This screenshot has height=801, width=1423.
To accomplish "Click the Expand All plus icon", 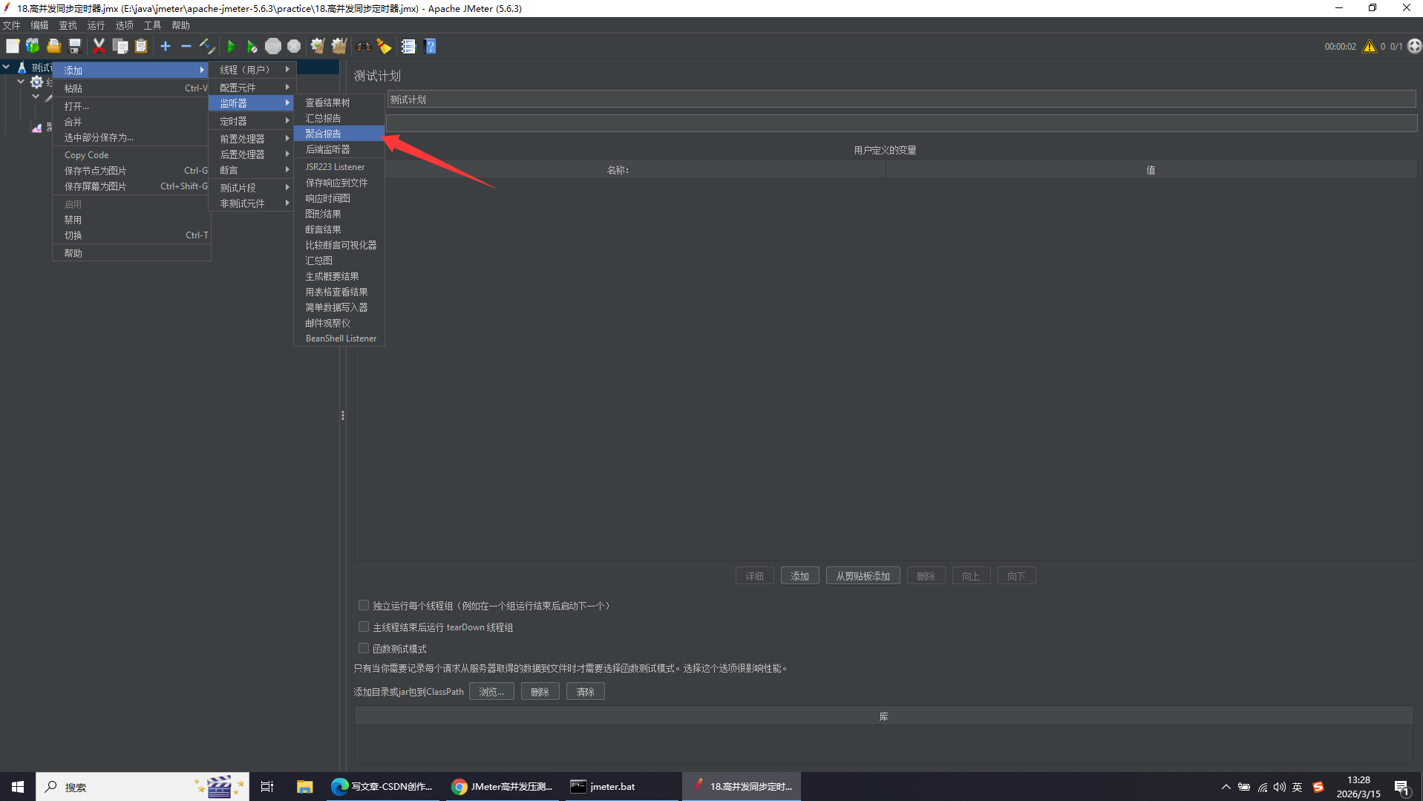I will coord(166,46).
